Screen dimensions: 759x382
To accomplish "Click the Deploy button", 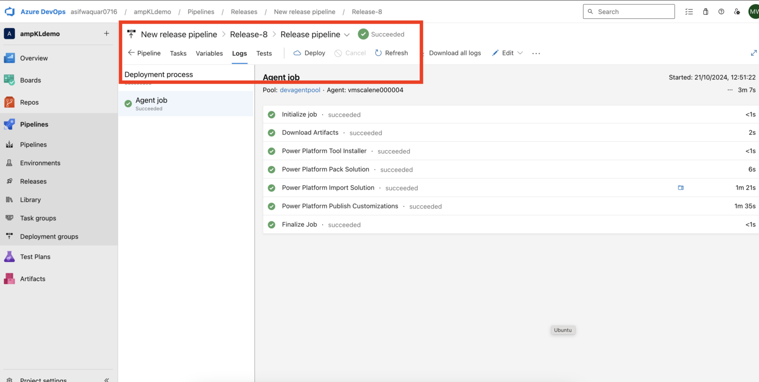I will (x=309, y=53).
